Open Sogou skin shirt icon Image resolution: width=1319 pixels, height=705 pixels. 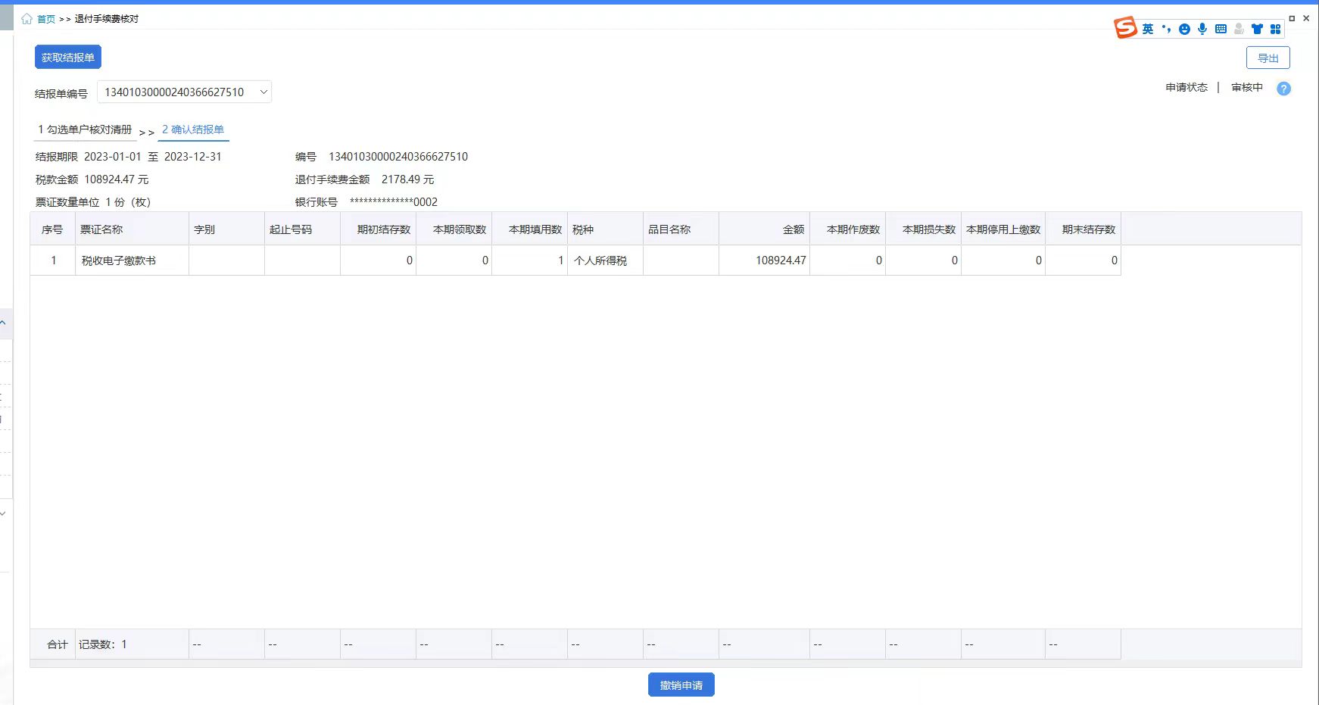1257,30
